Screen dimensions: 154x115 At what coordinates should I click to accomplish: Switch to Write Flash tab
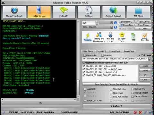point(88,51)
